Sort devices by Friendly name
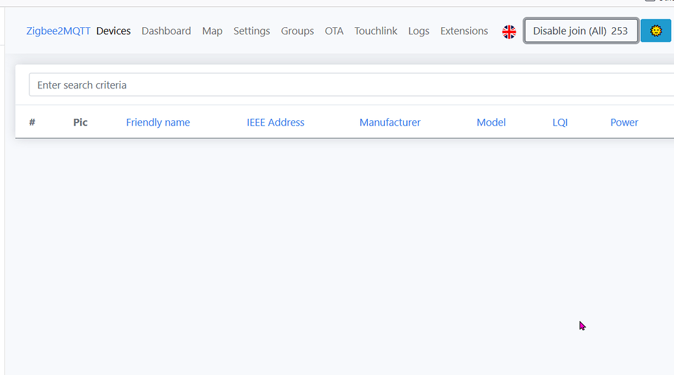Screen dimensions: 674x375 point(158,122)
